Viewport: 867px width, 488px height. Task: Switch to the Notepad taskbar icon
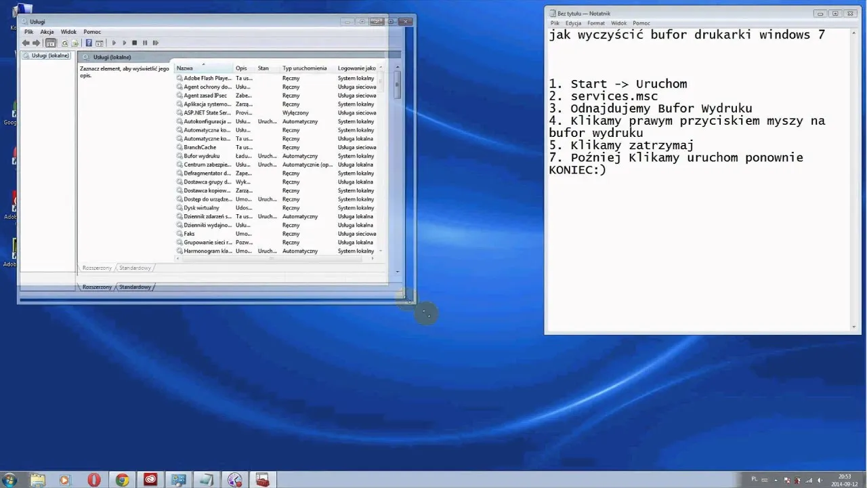(x=206, y=480)
